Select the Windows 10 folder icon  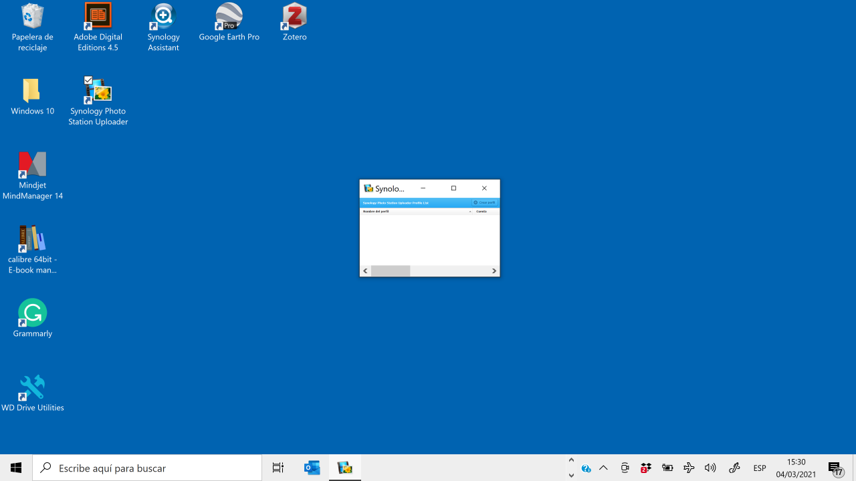point(32,97)
